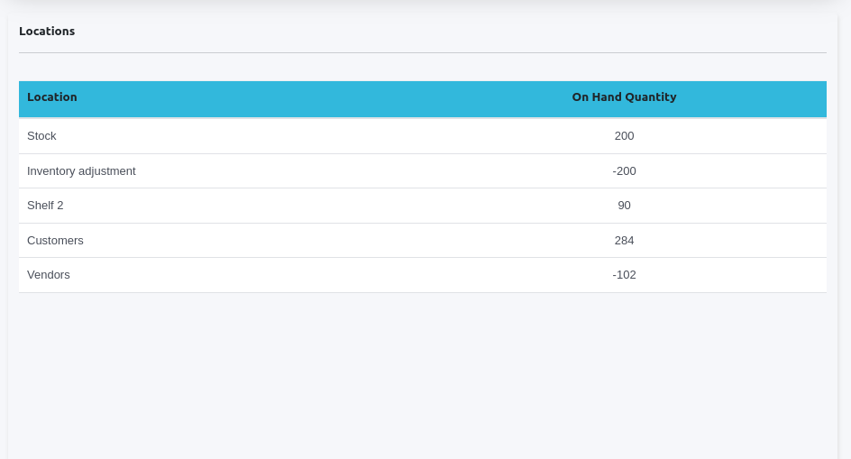Select the Inventory adjustment location name

[81, 171]
